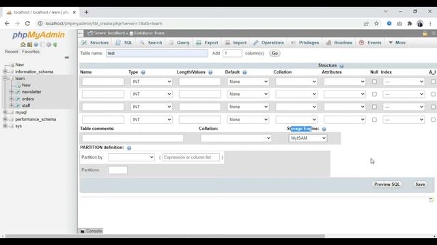437x245 pixels.
Task: Click the Table name field containing test
Action: click(157, 53)
